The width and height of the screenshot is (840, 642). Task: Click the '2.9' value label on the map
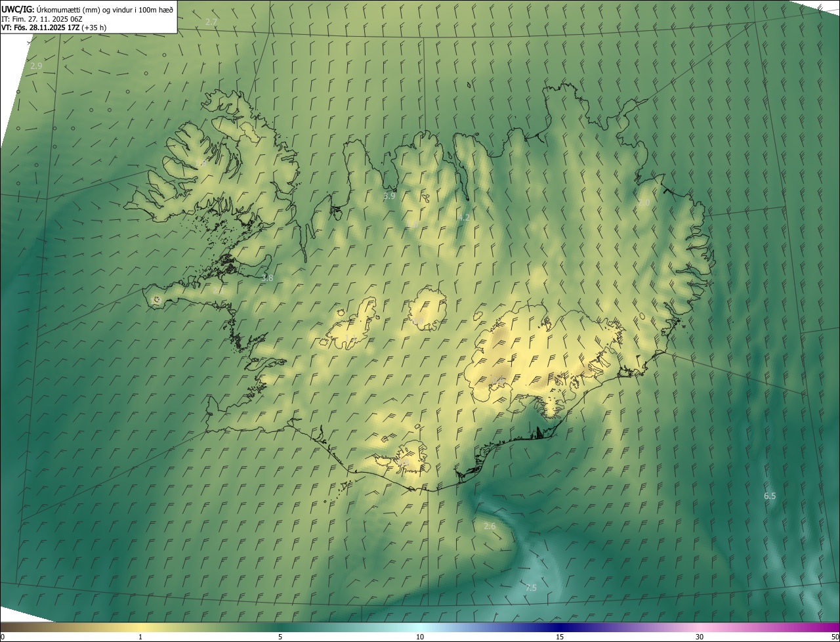pyautogui.click(x=36, y=66)
